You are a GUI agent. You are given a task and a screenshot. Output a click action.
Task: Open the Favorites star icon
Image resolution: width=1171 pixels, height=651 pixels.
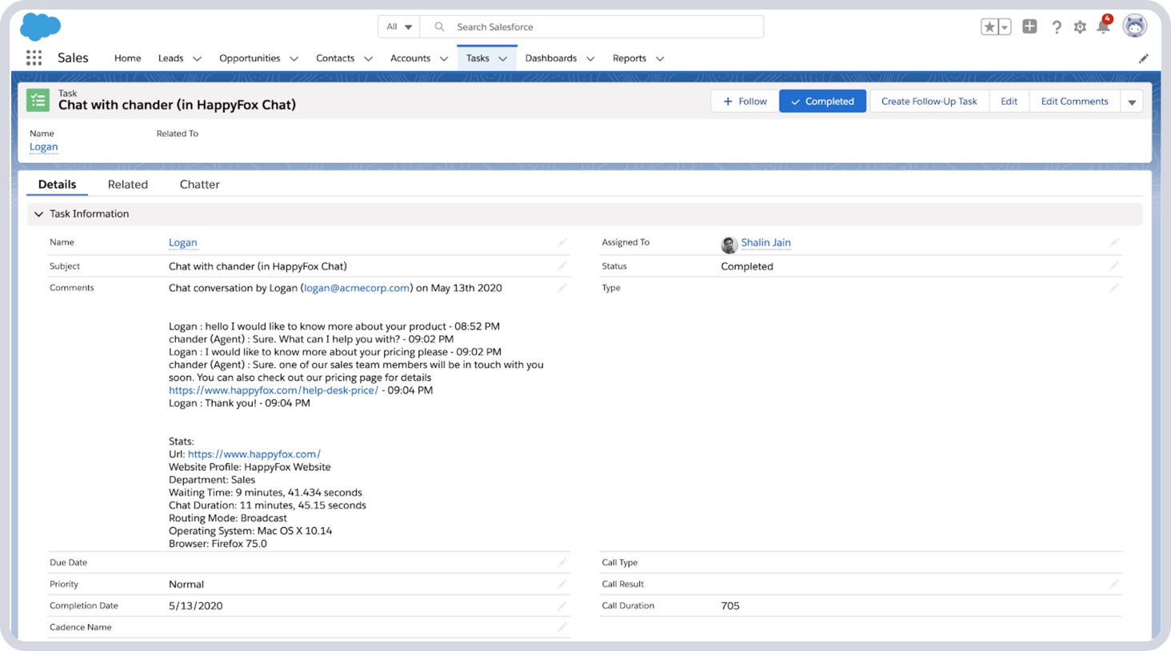[989, 26]
